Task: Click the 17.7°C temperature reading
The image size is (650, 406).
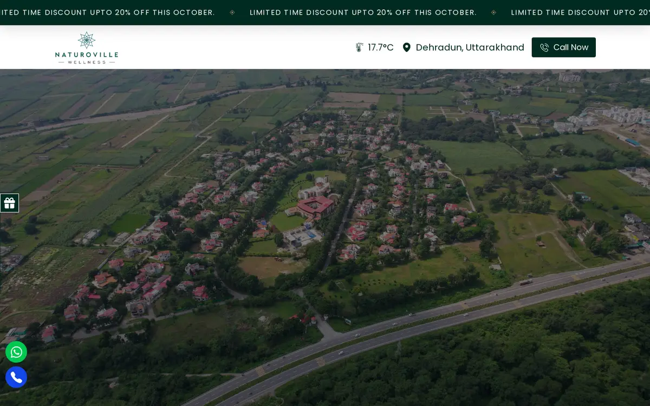Action: coord(381,48)
